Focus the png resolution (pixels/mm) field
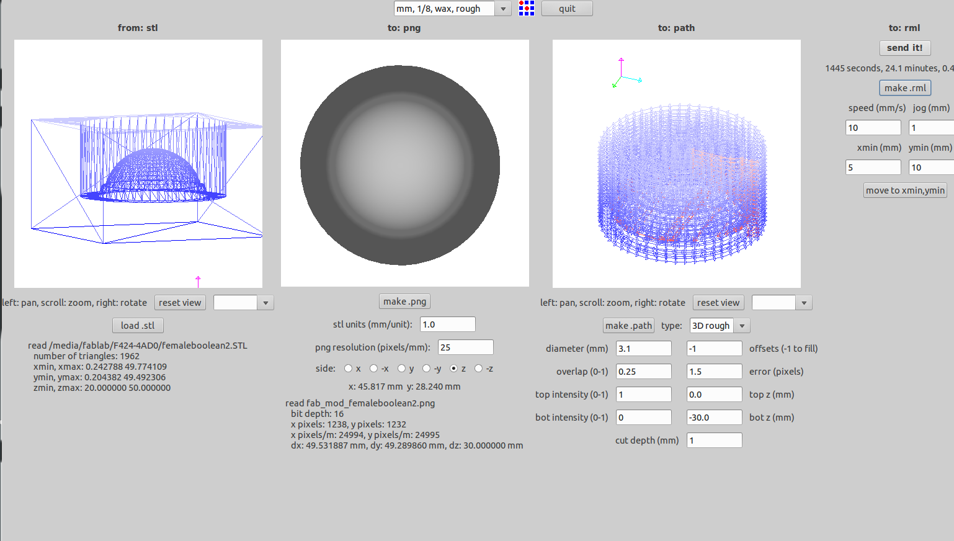This screenshot has height=541, width=954. pos(466,347)
